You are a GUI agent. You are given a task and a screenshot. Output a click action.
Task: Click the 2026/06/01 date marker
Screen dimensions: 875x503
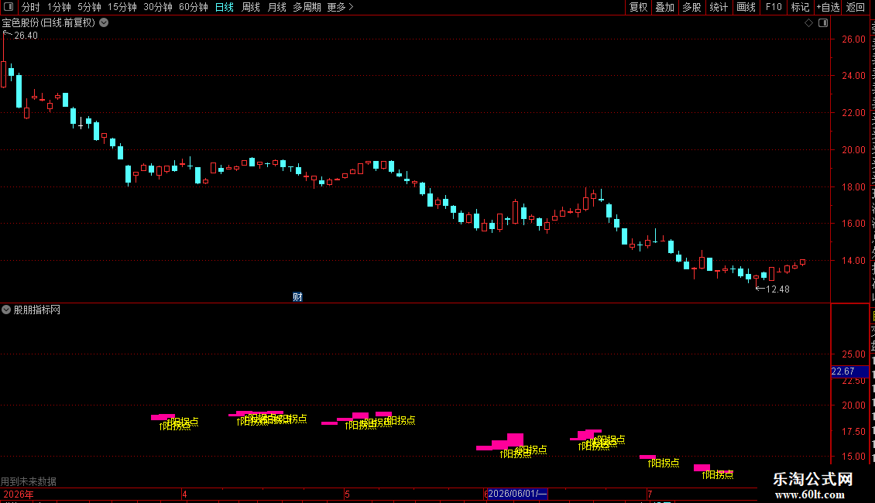point(517,494)
